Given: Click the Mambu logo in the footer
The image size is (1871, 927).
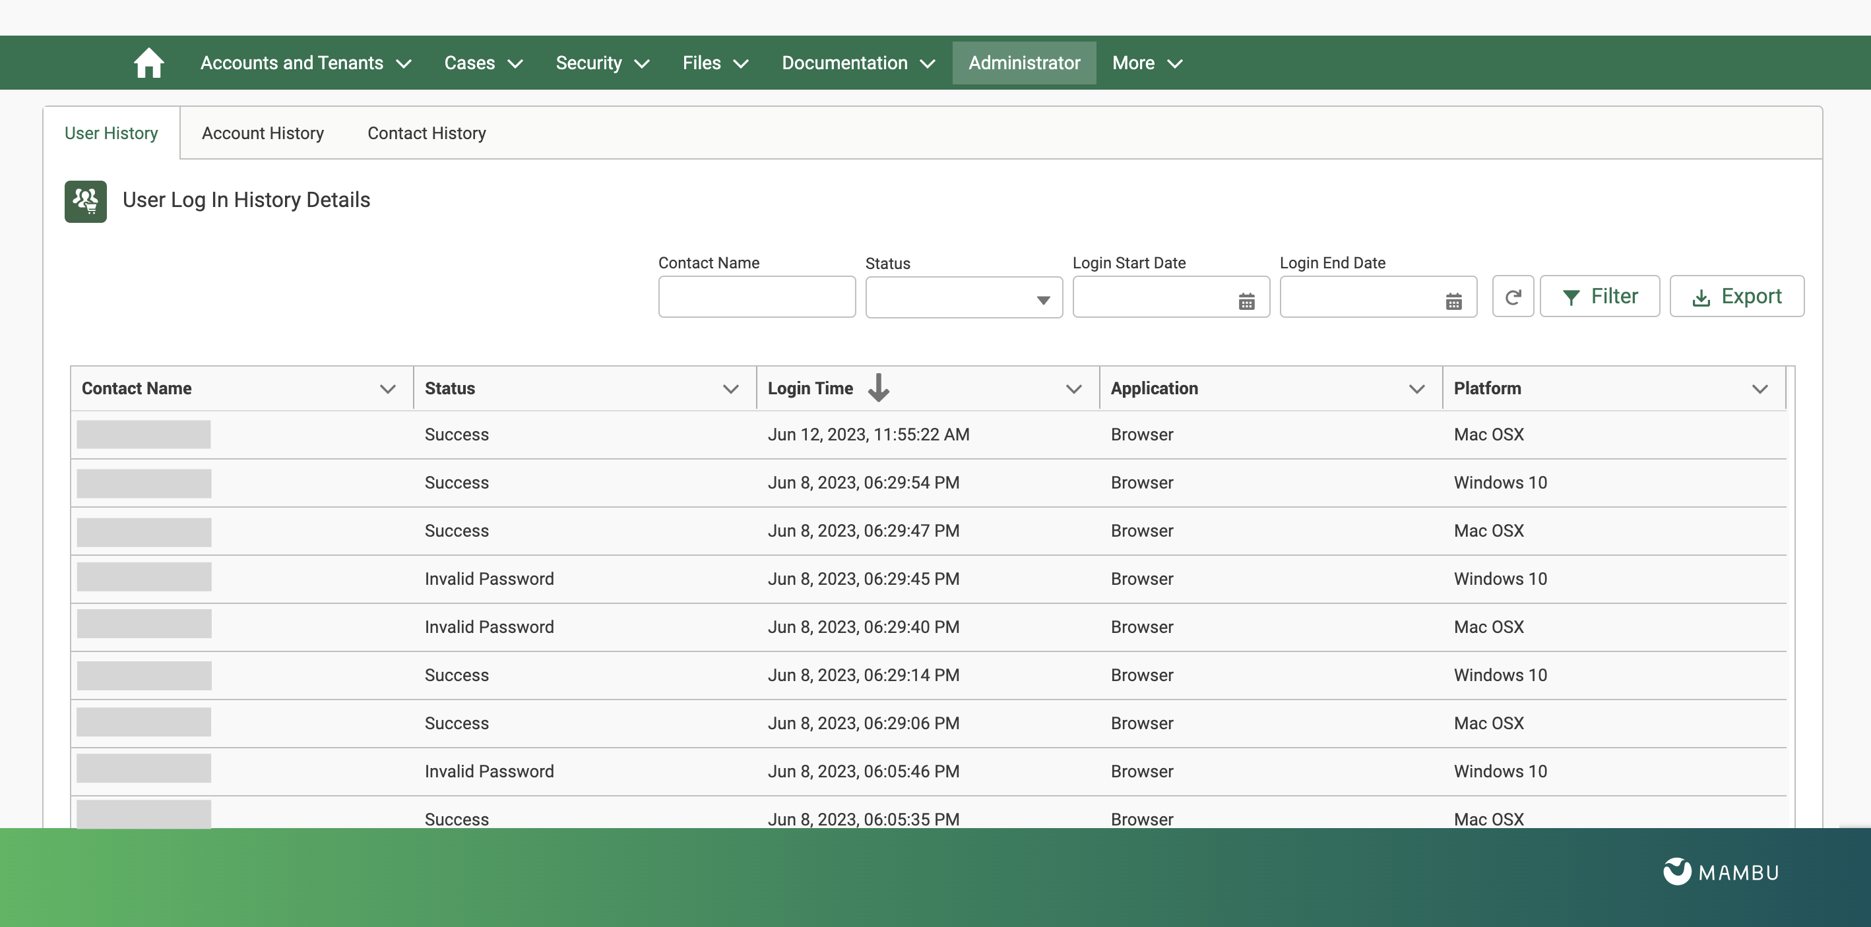Looking at the screenshot, I should 1720,872.
